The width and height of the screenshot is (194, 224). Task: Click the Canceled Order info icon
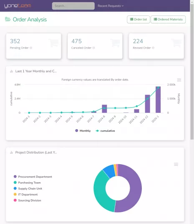coord(94,48)
